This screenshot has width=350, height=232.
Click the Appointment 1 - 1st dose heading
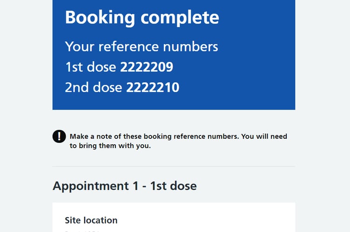point(125,186)
